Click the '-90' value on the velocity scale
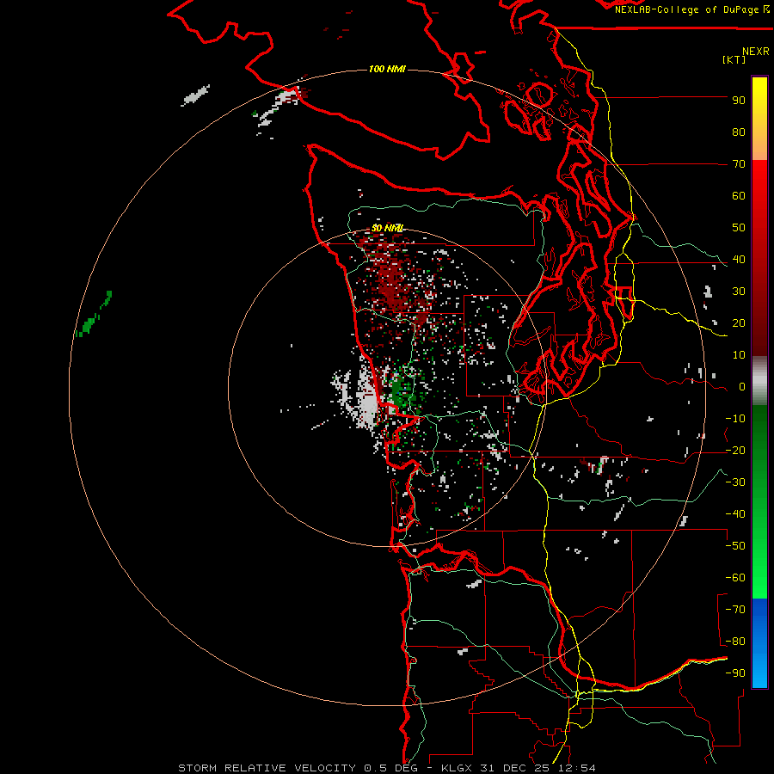This screenshot has height=774, width=774. point(735,673)
